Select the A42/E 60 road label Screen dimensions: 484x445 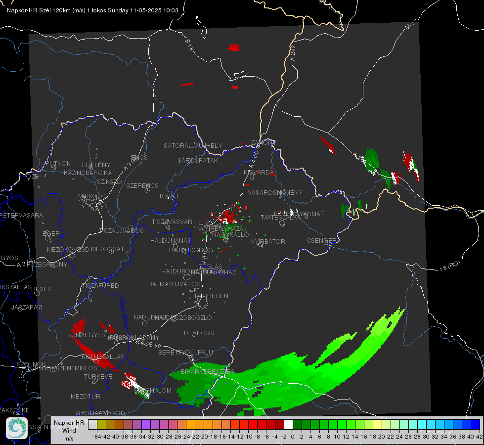click(x=148, y=344)
